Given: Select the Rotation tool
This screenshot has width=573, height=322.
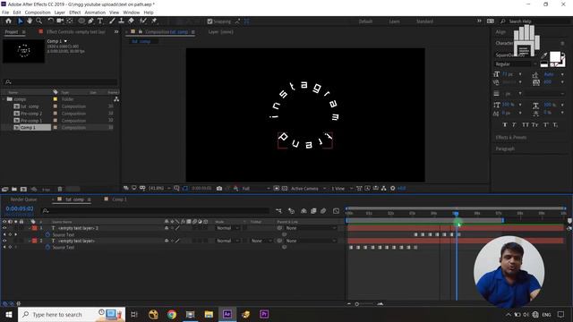Looking at the screenshot, I should [50, 21].
